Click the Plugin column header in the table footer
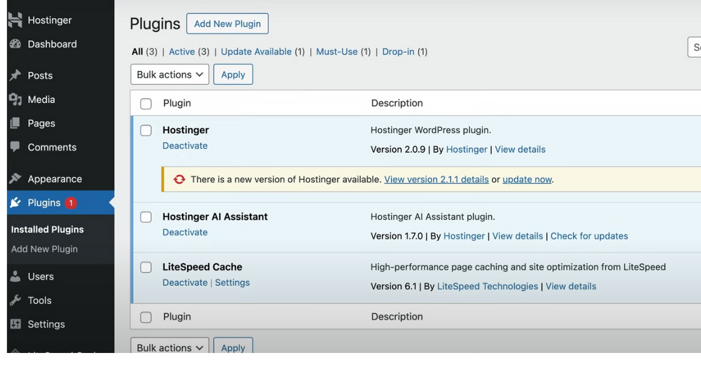This screenshot has height=367, width=701. pyautogui.click(x=177, y=316)
